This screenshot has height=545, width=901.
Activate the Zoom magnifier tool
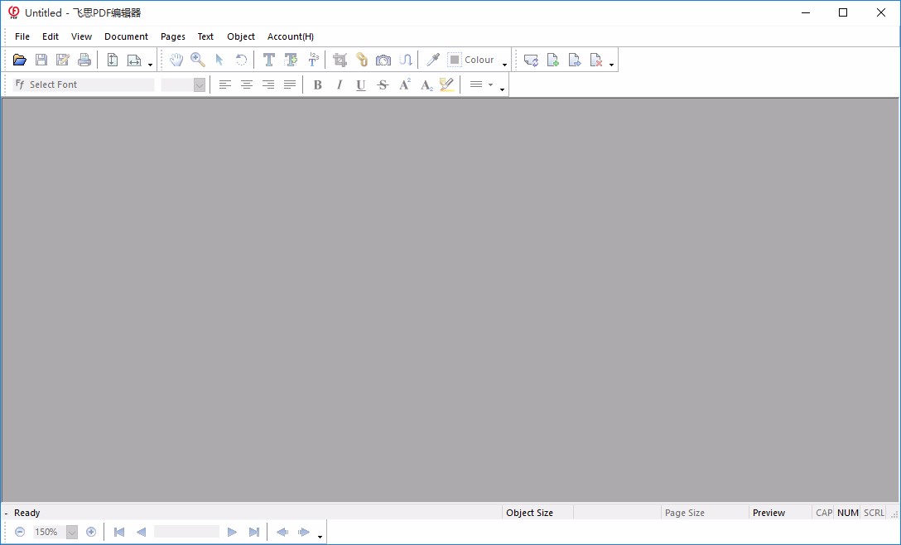[198, 60]
